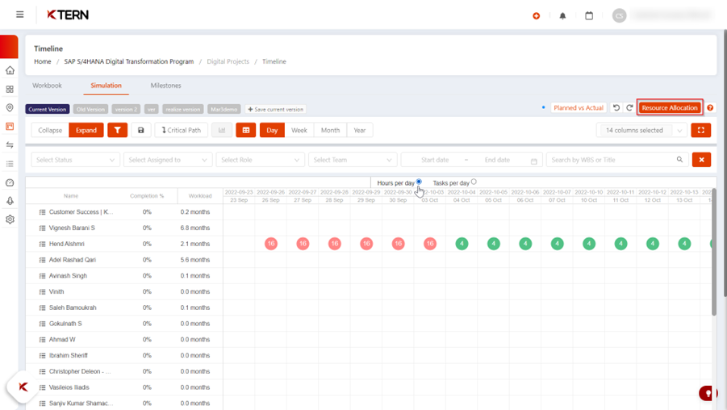Screen dimensions: 727x410
Task: Open Select Team dropdown
Action: coord(353,160)
